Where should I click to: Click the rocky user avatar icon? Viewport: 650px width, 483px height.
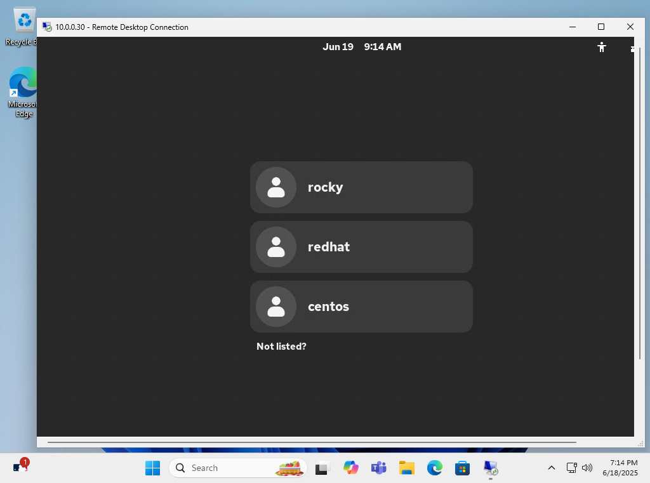[276, 187]
